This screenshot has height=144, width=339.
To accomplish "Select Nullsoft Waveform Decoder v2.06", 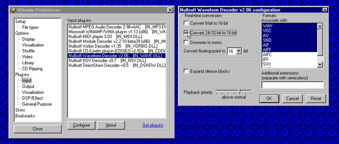I will click(117, 56).
